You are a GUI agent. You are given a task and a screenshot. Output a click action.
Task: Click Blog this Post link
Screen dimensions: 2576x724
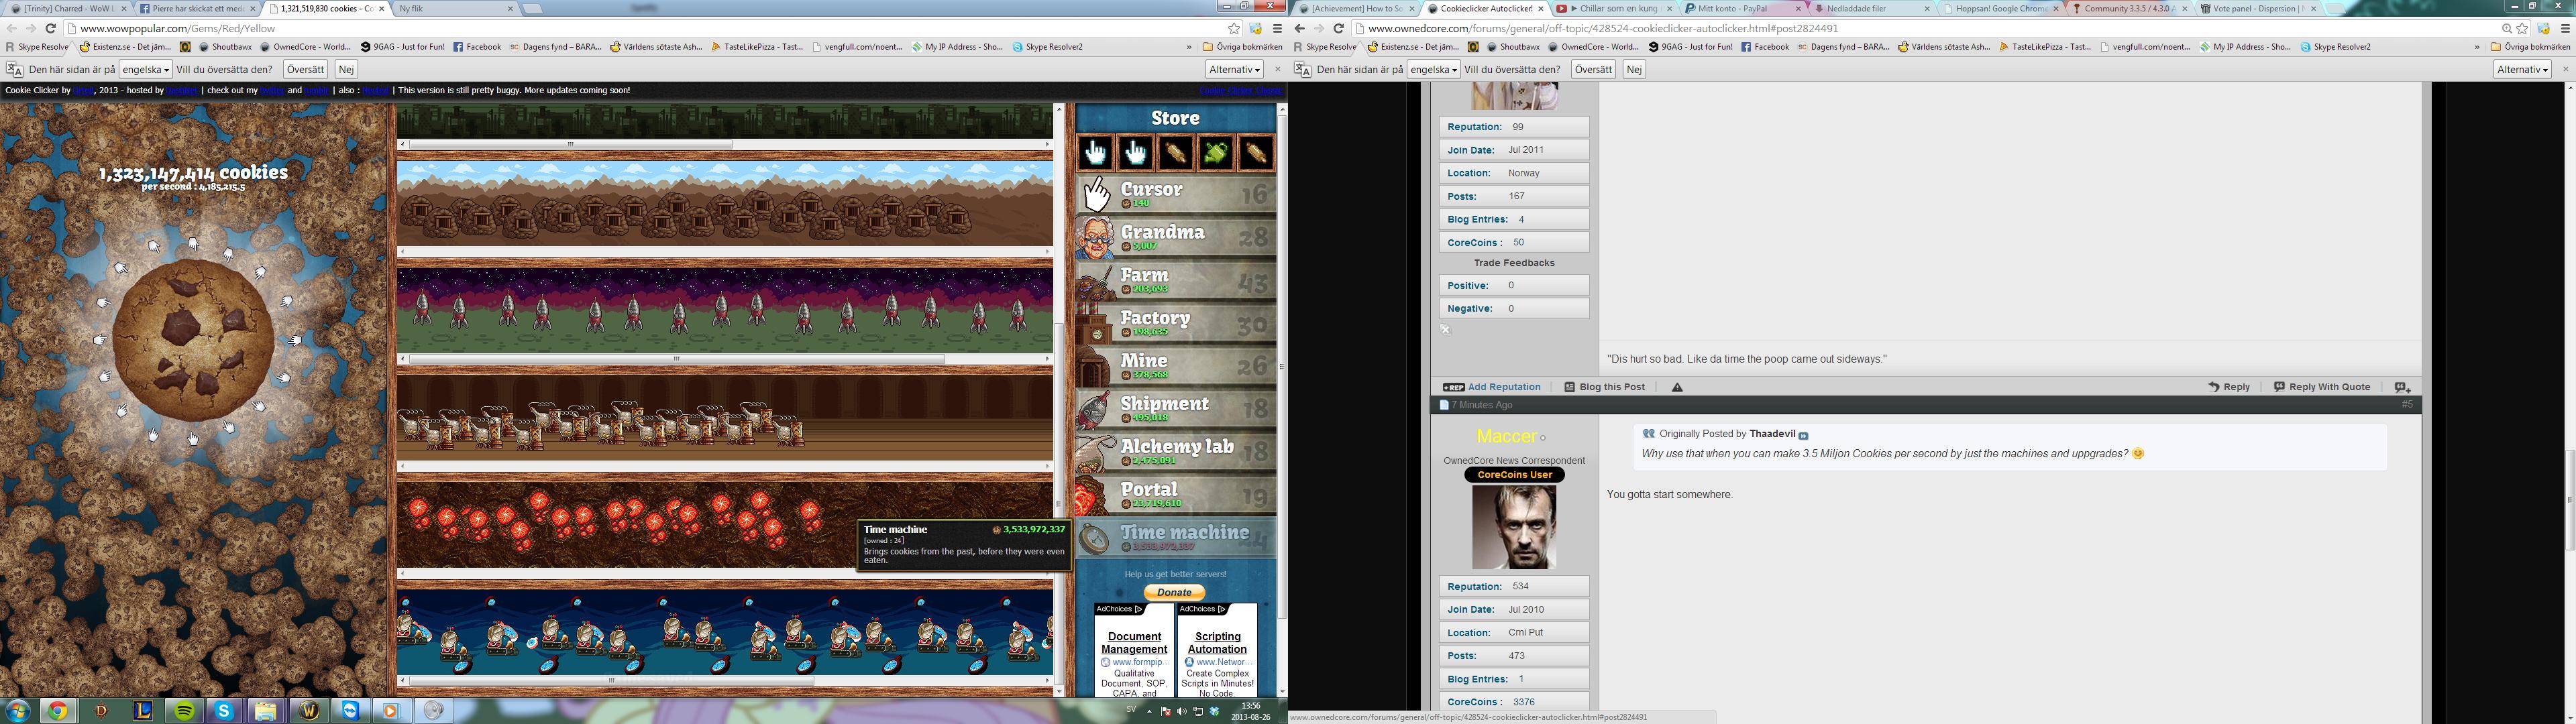pos(1605,387)
